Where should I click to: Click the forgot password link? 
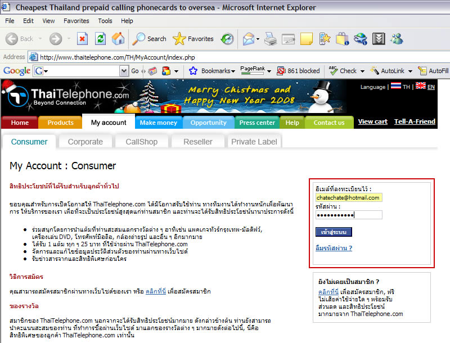(334, 248)
